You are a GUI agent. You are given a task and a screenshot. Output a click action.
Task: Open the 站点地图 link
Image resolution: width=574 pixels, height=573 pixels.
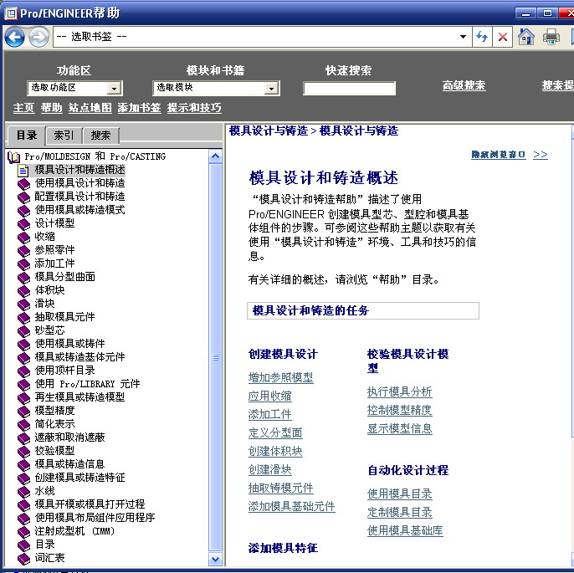click(90, 108)
